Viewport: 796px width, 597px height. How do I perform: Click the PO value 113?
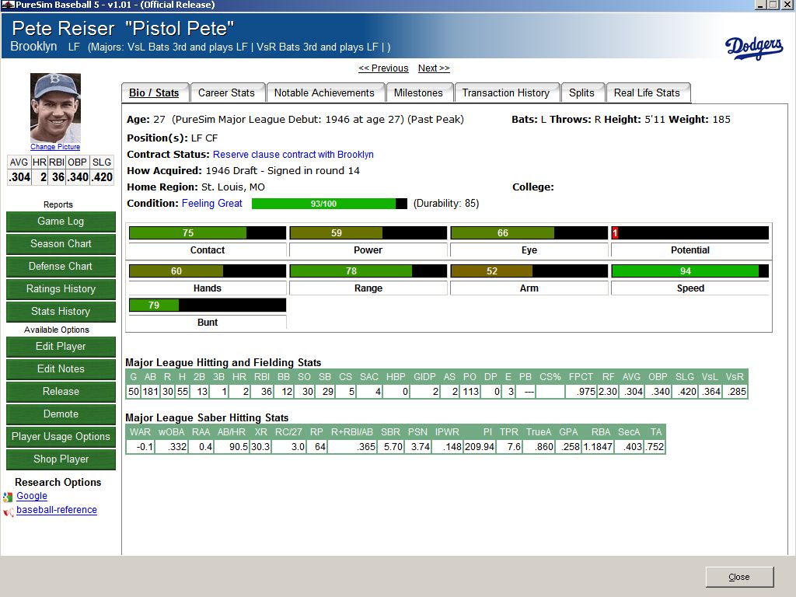pos(470,392)
